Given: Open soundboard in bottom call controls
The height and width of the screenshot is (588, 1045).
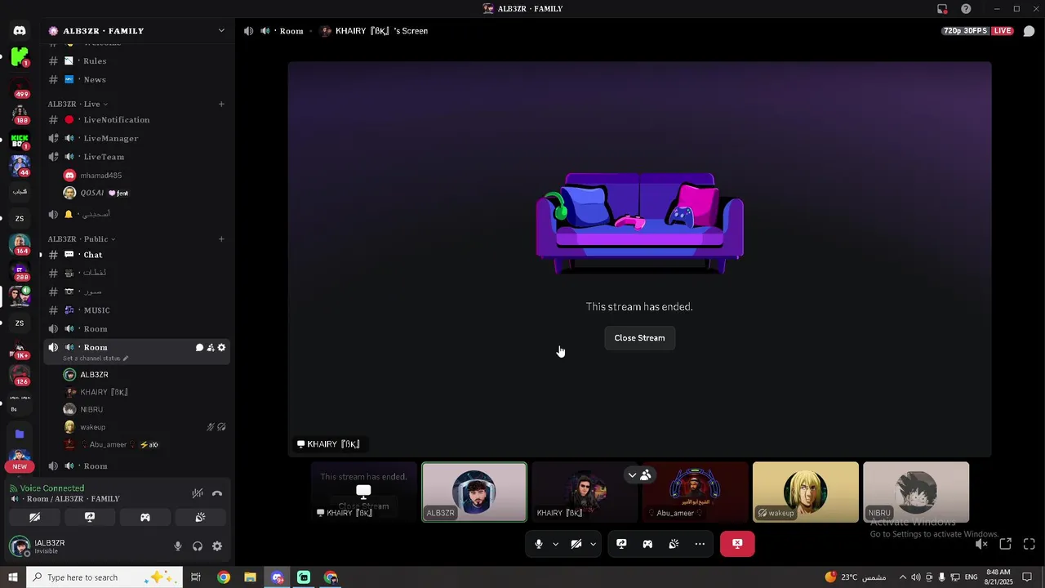Looking at the screenshot, I should 674,544.
